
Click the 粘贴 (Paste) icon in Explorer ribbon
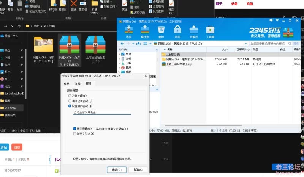[20, 6]
